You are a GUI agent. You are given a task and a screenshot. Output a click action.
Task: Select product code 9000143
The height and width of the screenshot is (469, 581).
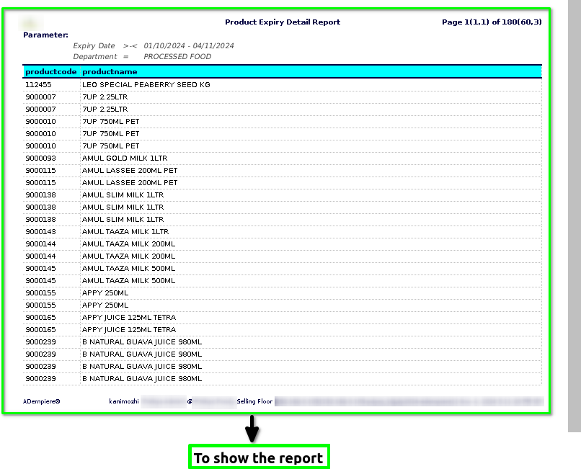[41, 231]
